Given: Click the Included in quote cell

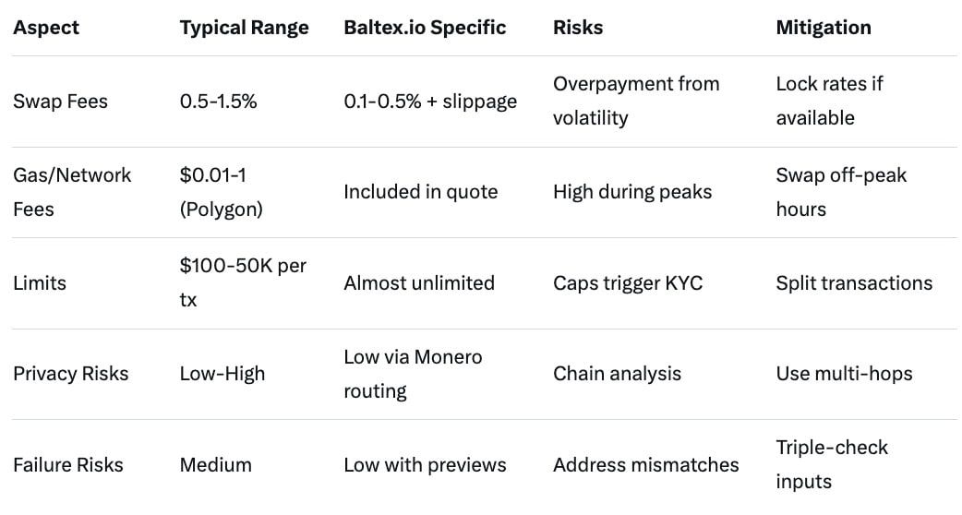Looking at the screenshot, I should [420, 192].
